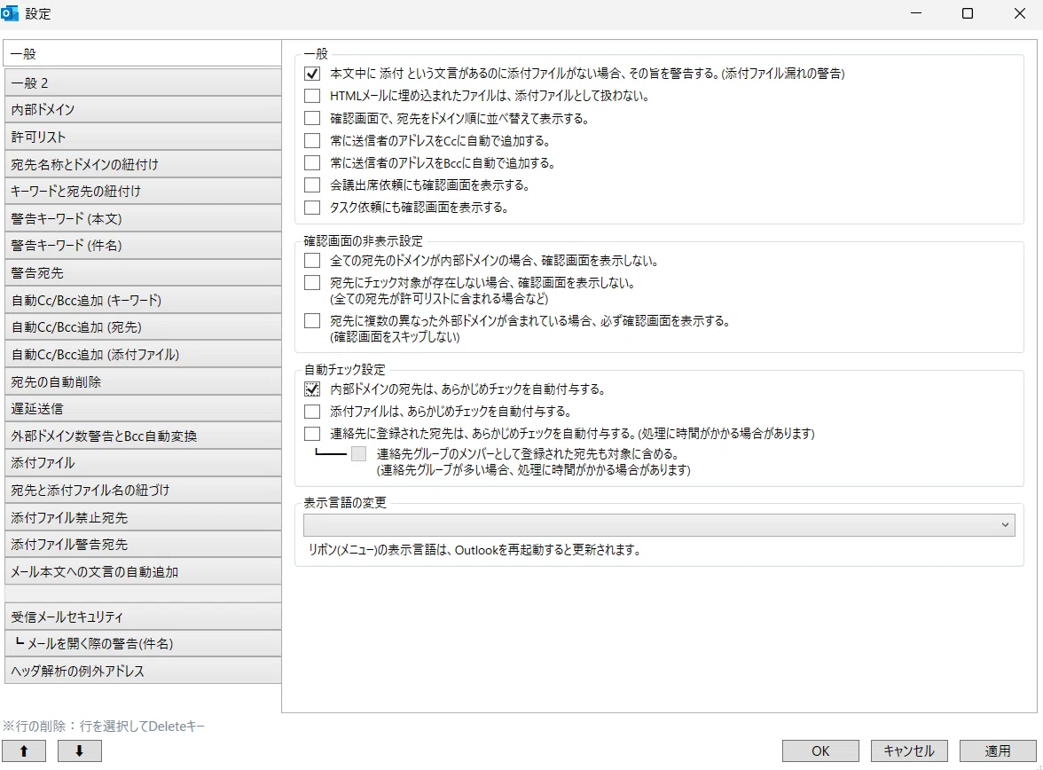The width and height of the screenshot is (1043, 770).
Task: Open the 添付ファイル警告宛先 tab
Action: click(x=142, y=545)
